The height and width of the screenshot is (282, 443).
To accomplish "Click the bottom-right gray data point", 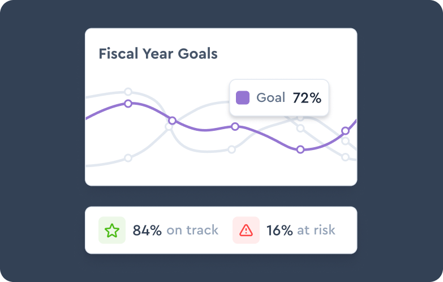I will [x=346, y=157].
